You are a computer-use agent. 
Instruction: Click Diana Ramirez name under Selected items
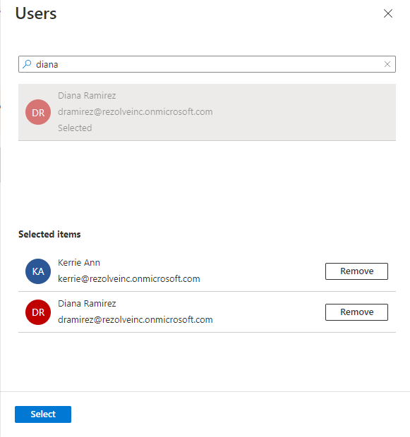(87, 304)
